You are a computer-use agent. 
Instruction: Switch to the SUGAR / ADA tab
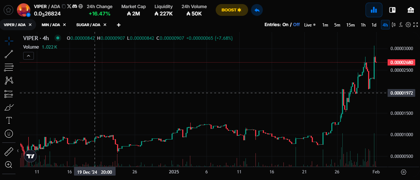point(88,25)
